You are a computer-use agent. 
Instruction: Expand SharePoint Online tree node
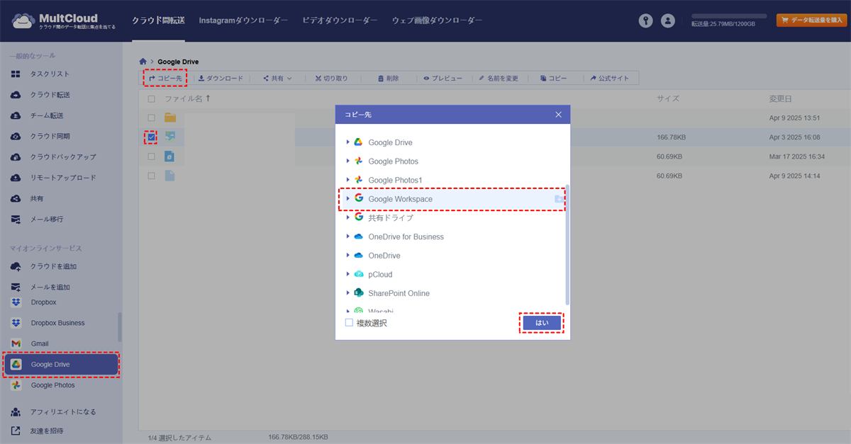coord(347,292)
